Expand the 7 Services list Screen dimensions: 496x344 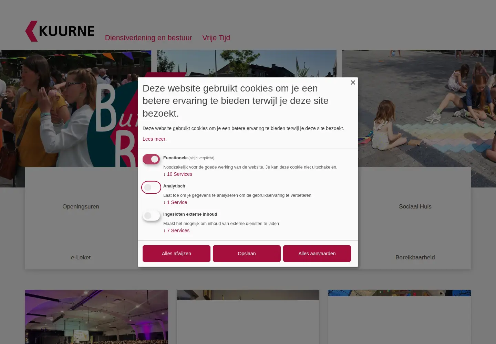point(176,230)
